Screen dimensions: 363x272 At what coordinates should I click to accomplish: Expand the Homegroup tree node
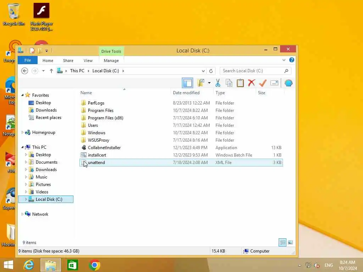pyautogui.click(x=22, y=132)
